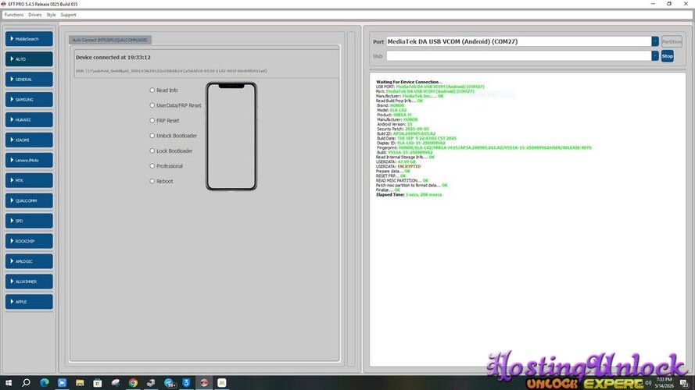Open the taskbar icon with 99+ badge

(169, 382)
